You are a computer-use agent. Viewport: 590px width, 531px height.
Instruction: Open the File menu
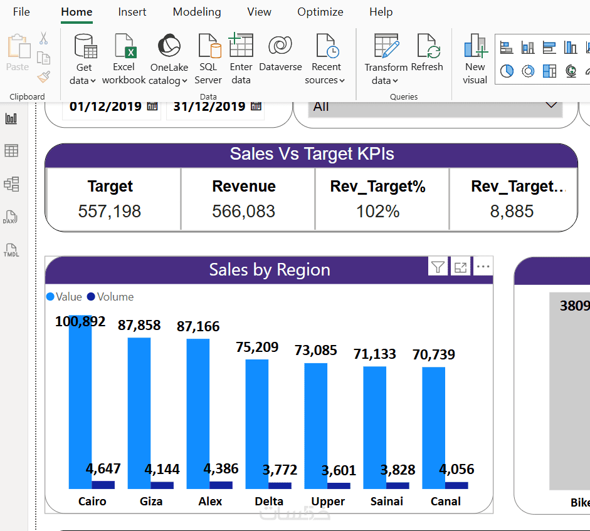coord(21,12)
